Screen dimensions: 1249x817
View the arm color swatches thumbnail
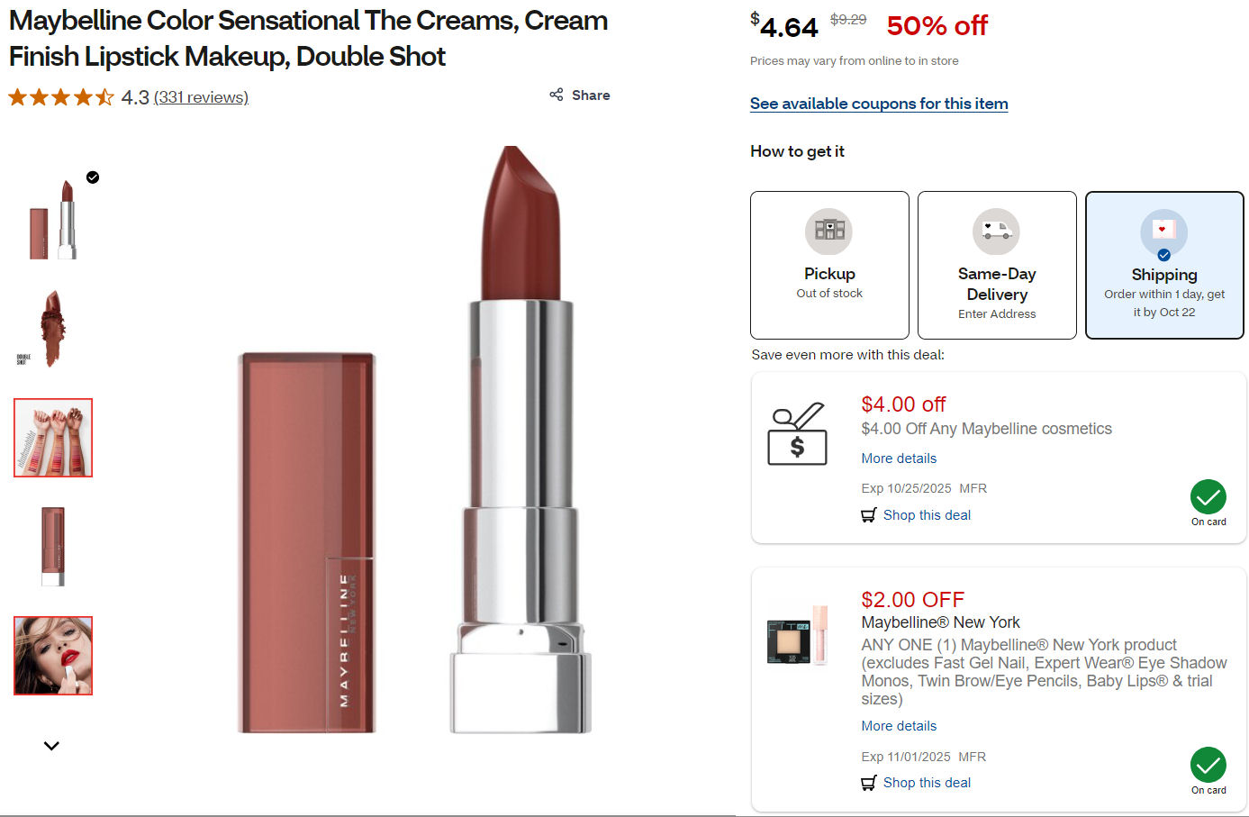[53, 438]
